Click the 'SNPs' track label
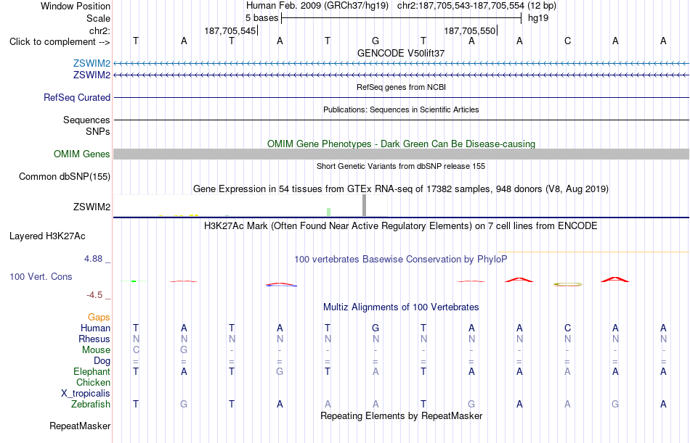Viewport: 690px width, 443px height. pos(98,131)
